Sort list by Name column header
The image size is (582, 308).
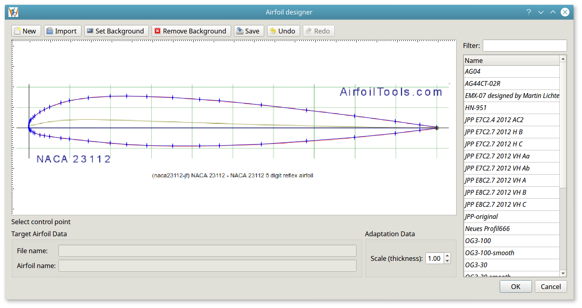pyautogui.click(x=511, y=60)
